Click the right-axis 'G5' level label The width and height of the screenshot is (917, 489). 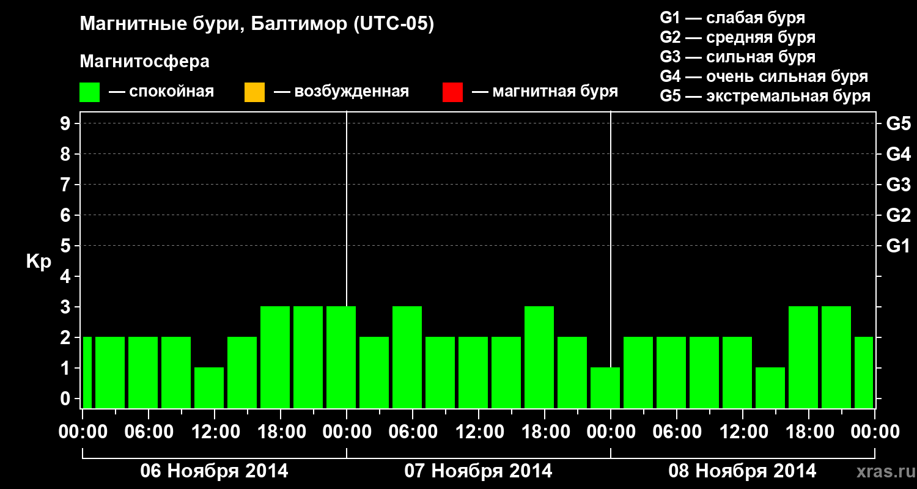click(899, 123)
